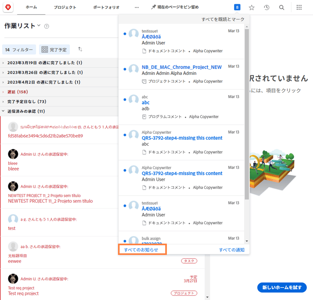
Task: Open recent items clock icon
Action: tap(267, 8)
